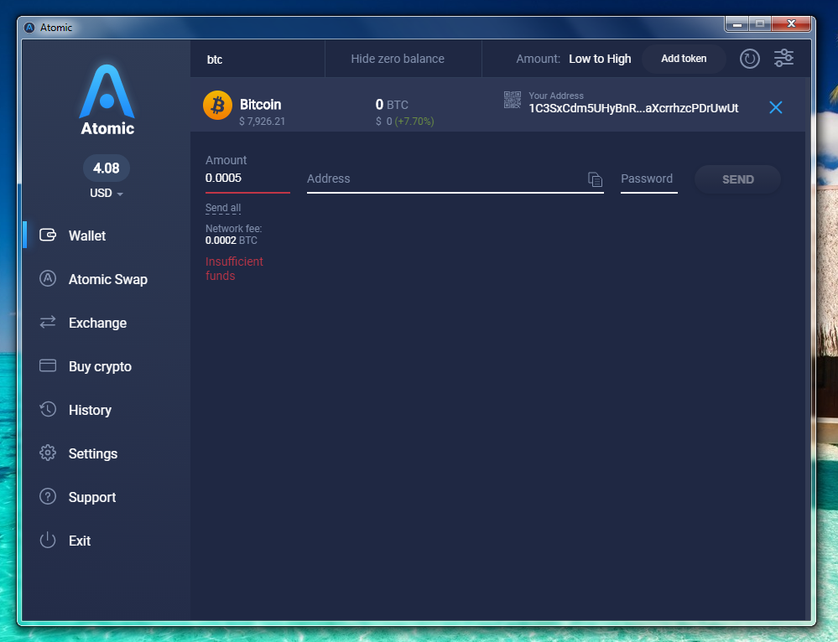Exit the Atomic wallet
The image size is (838, 642).
click(x=80, y=541)
